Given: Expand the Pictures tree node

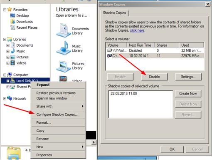Looking at the screenshot, I should (8, 57).
